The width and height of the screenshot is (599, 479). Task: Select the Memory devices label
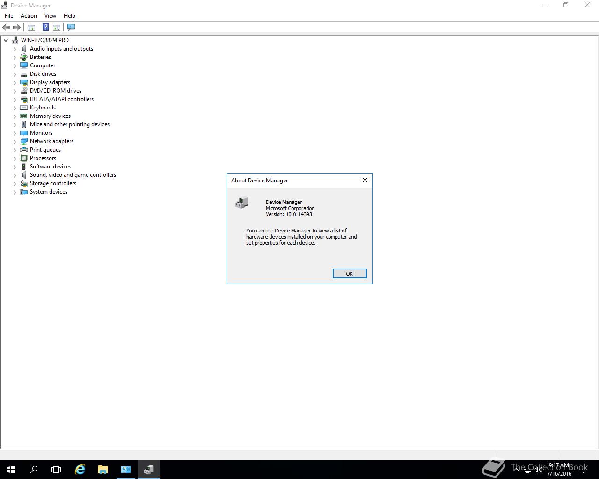50,116
